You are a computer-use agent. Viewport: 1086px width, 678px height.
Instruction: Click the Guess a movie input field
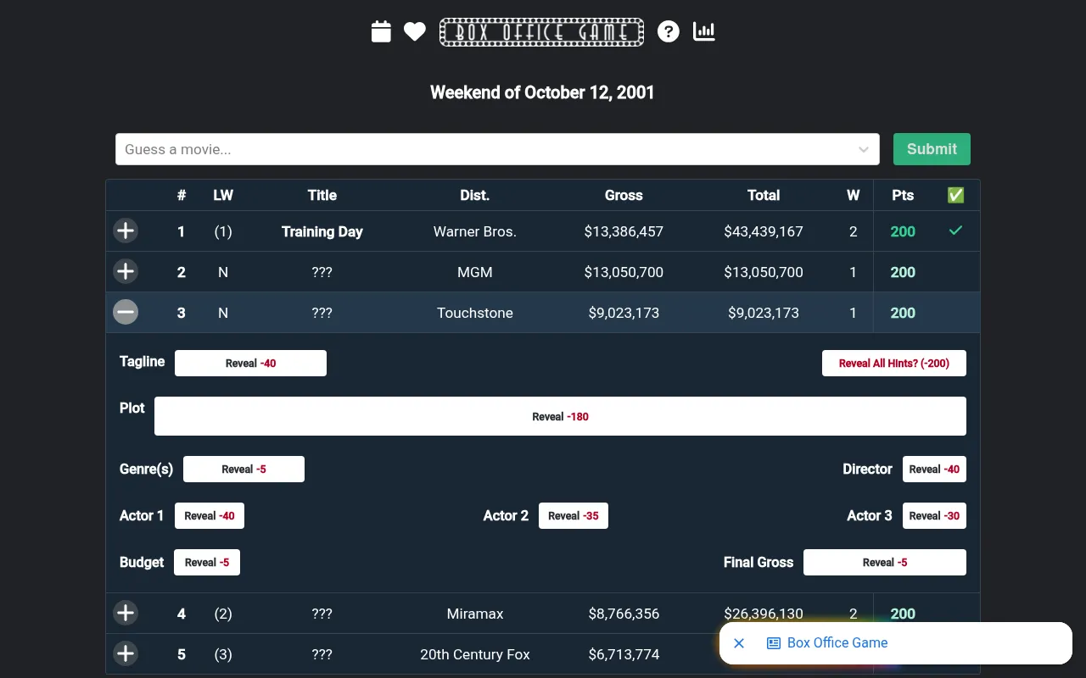coord(497,149)
